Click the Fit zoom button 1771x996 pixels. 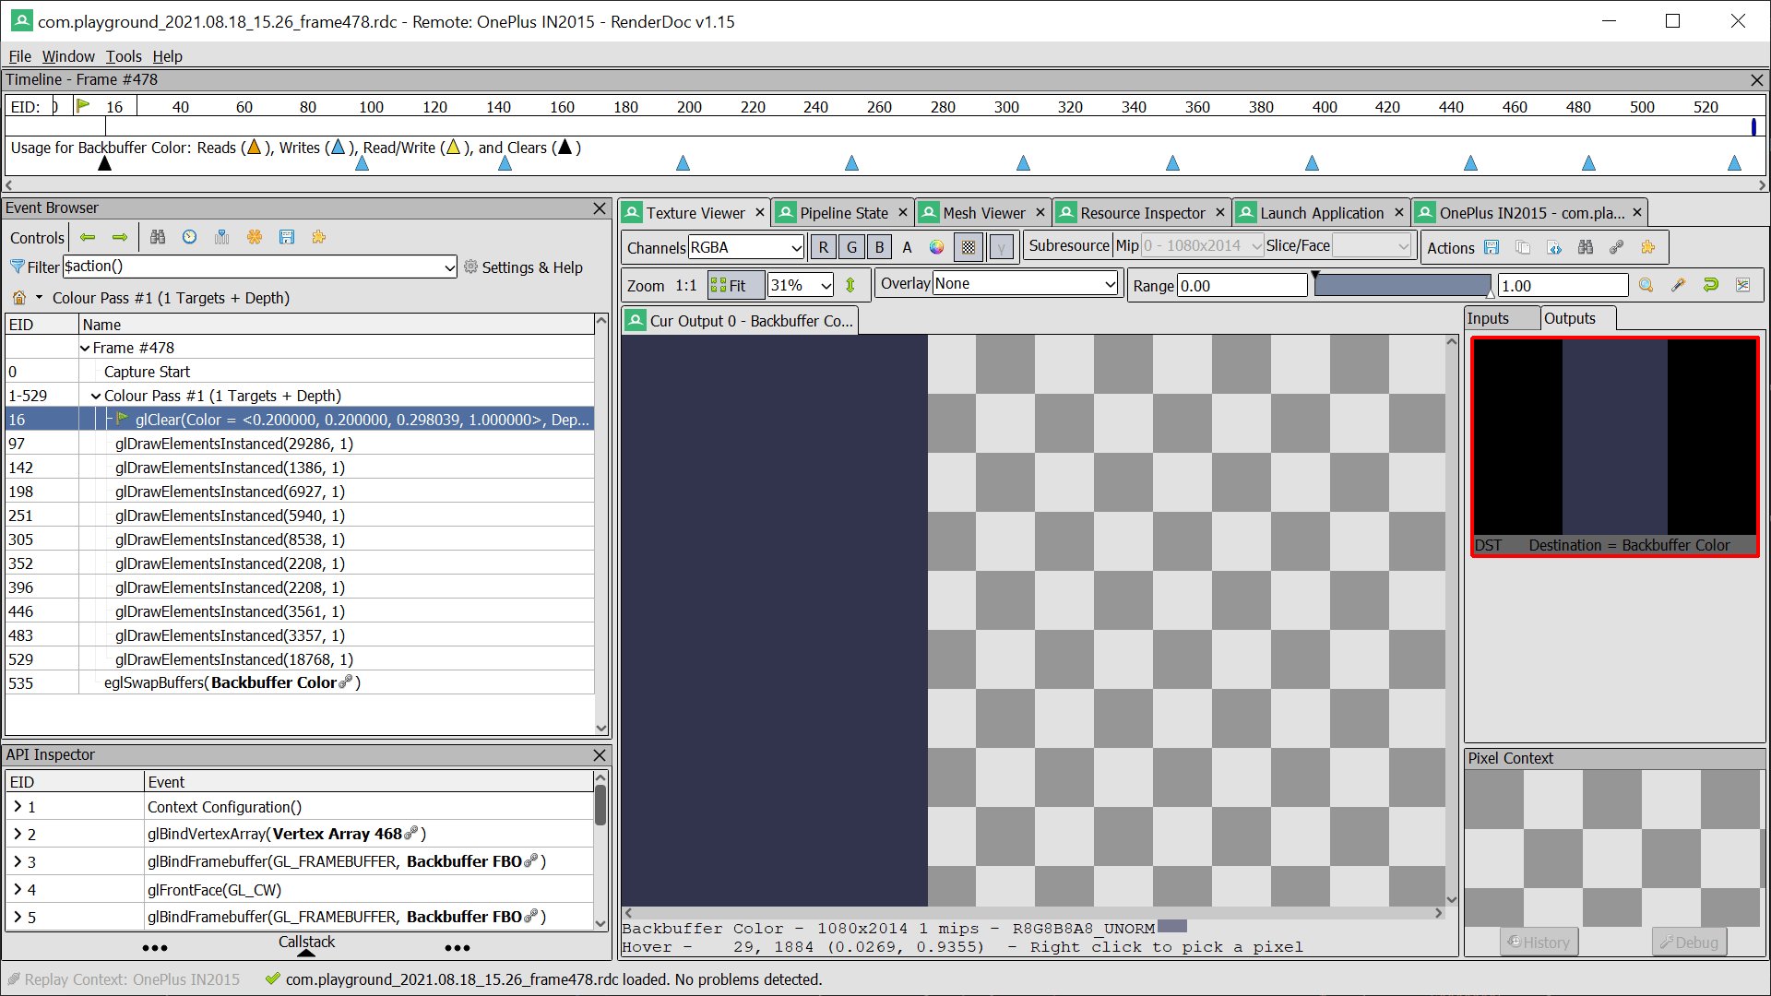pyautogui.click(x=735, y=285)
